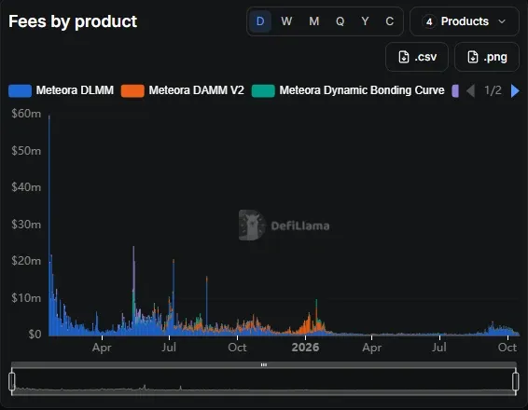Toggle Meteora DAMM V2 orange legend swatch
The height and width of the screenshot is (410, 528).
point(132,90)
